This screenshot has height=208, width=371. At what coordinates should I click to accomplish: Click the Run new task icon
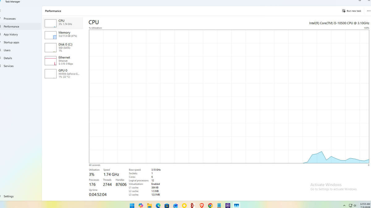[x=343, y=11]
